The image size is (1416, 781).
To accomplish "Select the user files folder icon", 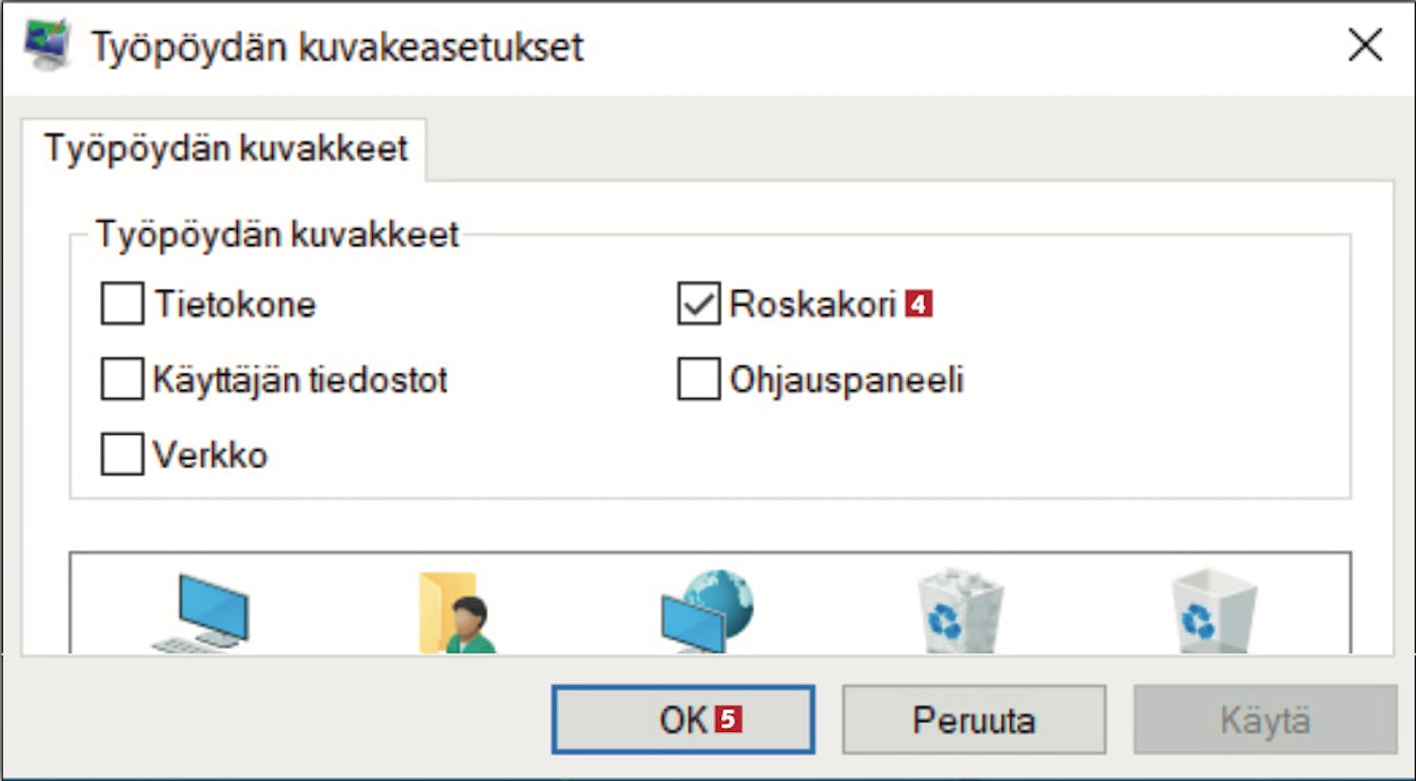I will point(458,612).
